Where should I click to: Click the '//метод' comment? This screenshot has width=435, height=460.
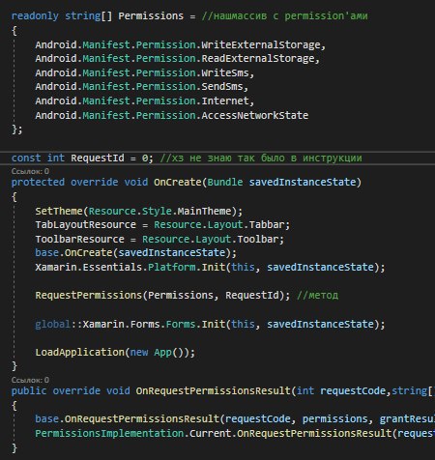click(317, 295)
